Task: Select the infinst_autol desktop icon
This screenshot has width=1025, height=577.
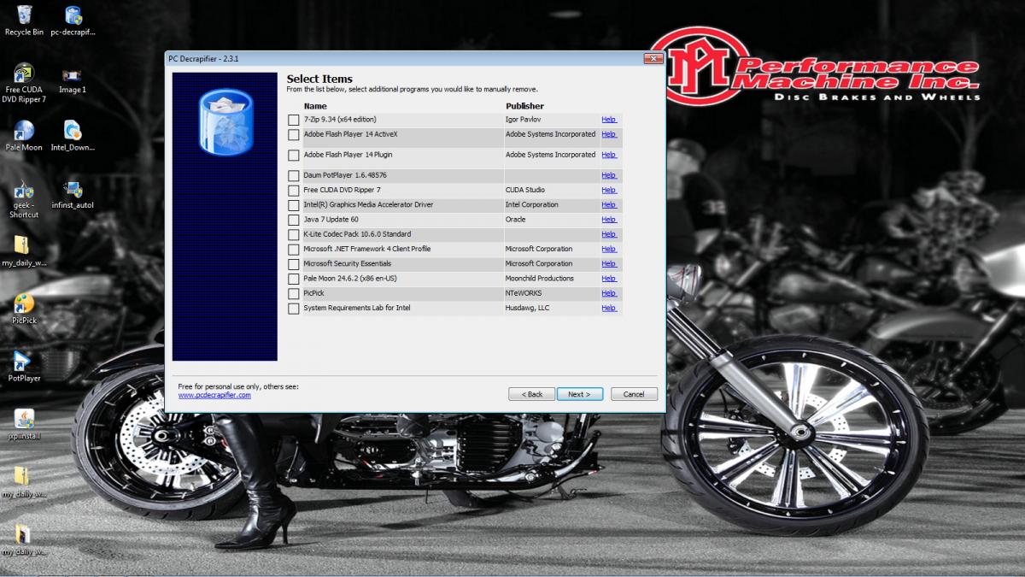Action: coord(73,194)
